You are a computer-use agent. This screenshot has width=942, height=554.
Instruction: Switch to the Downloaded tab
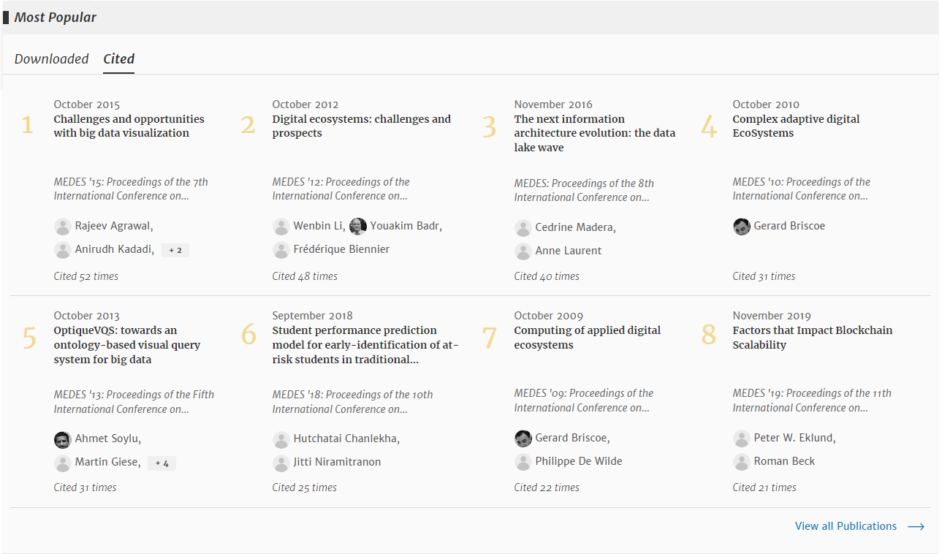pos(51,59)
